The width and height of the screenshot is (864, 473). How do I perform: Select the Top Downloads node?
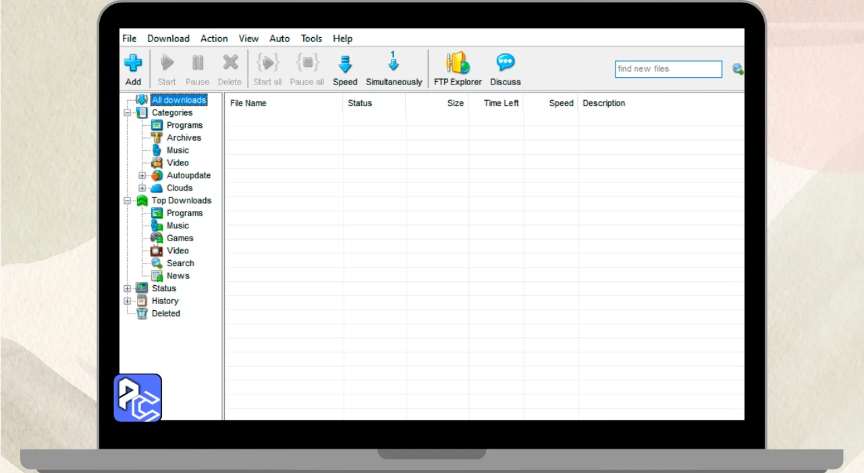click(x=182, y=201)
